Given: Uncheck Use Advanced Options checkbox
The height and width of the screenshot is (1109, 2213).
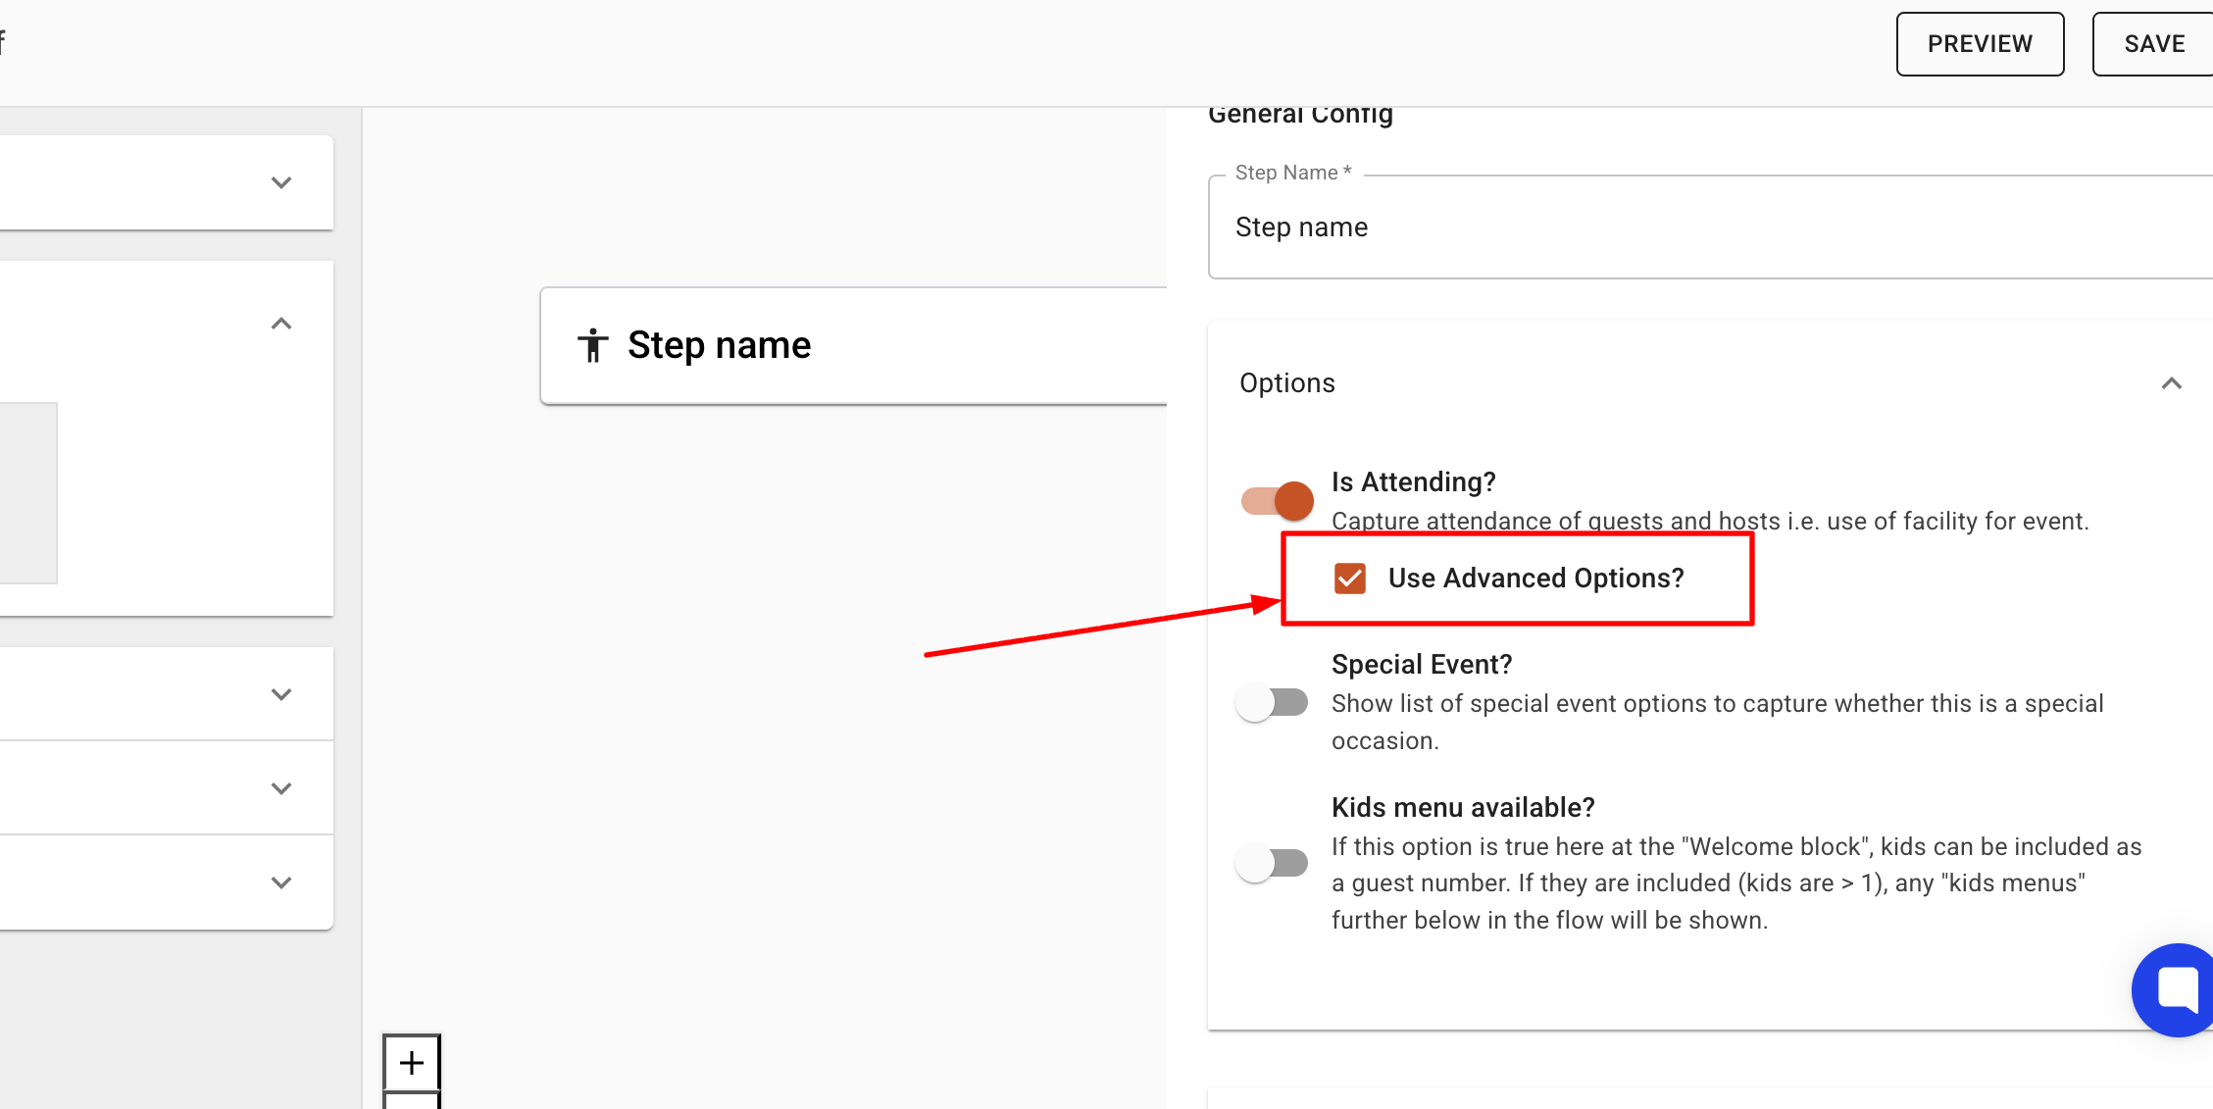Looking at the screenshot, I should pyautogui.click(x=1350, y=579).
